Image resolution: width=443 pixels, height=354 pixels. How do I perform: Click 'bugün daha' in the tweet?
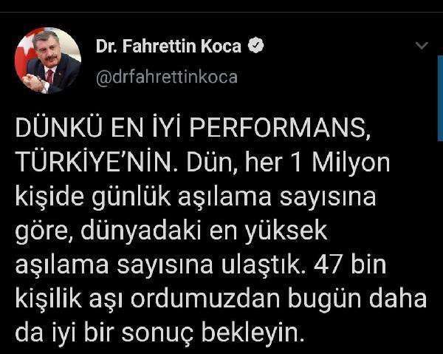[357, 299]
